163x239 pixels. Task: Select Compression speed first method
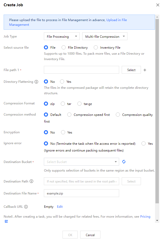[69, 115]
